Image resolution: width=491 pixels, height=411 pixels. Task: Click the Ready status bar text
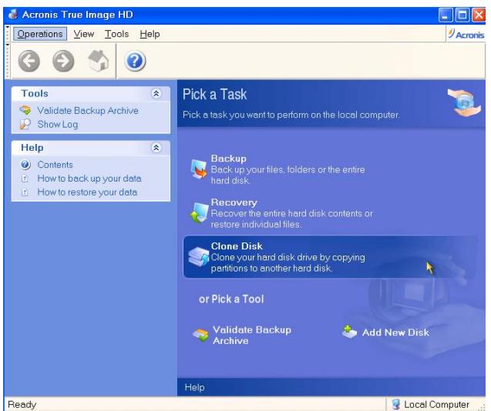tap(22, 404)
